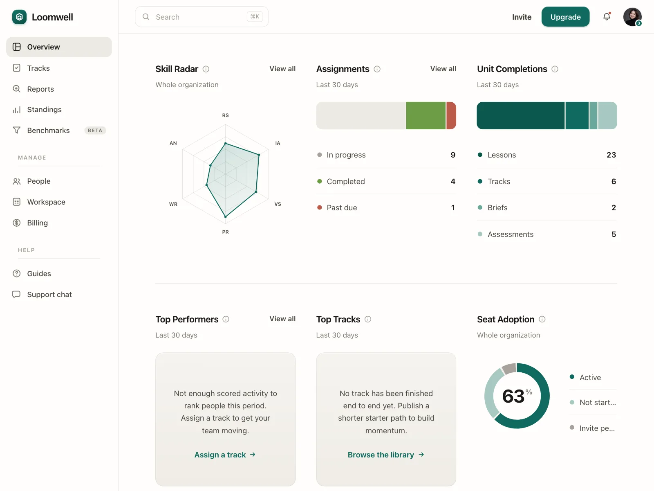Click the Workspace icon in sidebar

tap(17, 202)
